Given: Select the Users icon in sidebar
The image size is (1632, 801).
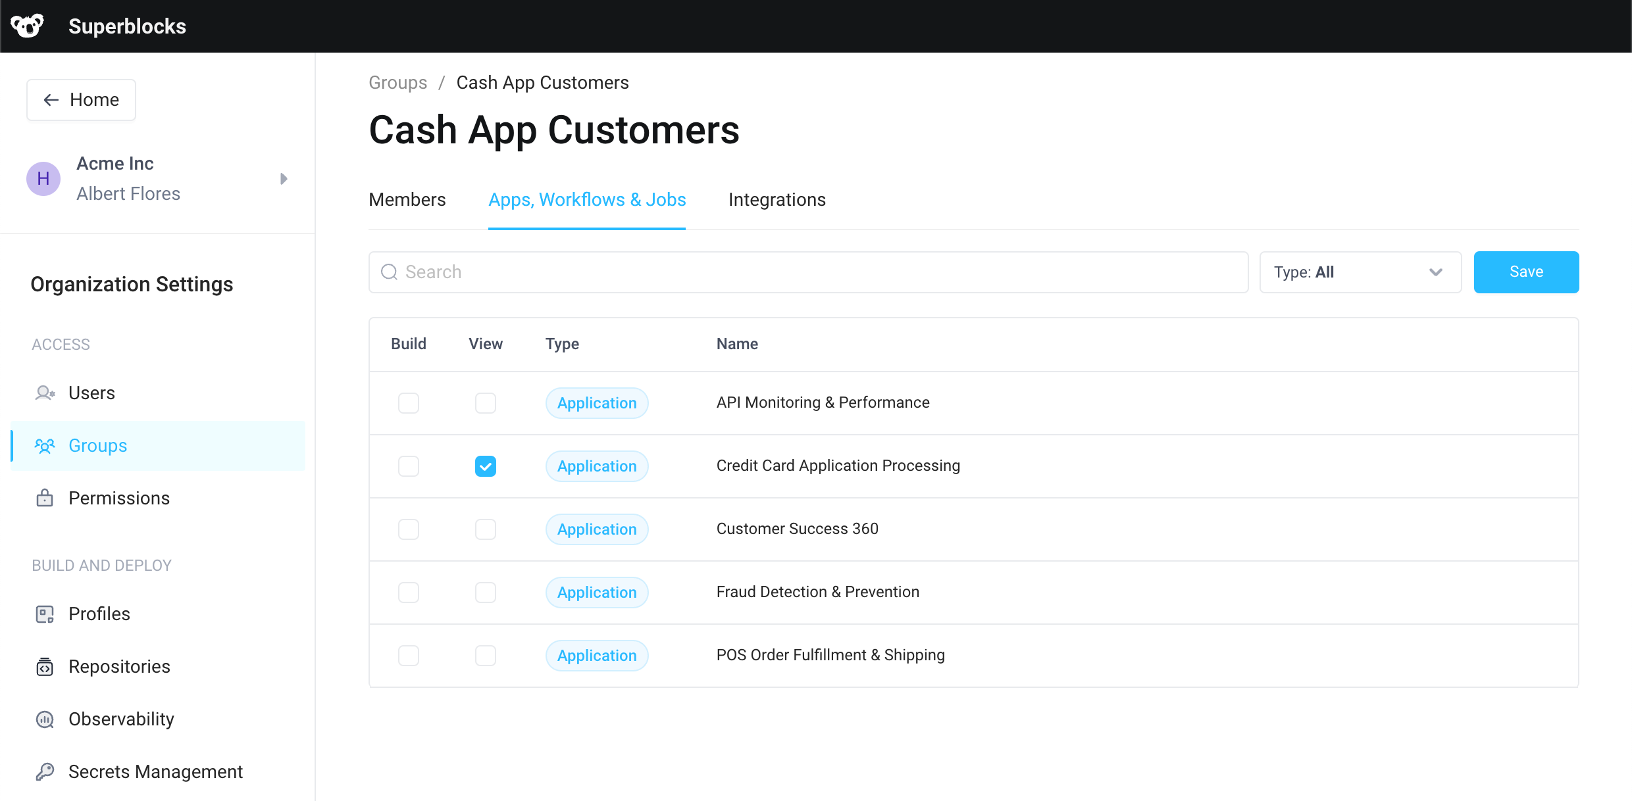Looking at the screenshot, I should pyautogui.click(x=44, y=393).
